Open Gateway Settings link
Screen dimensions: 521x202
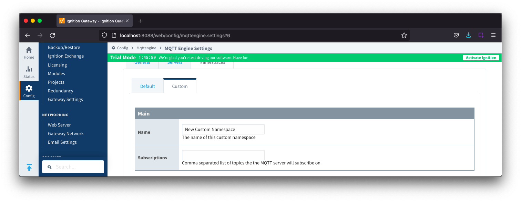tap(65, 99)
